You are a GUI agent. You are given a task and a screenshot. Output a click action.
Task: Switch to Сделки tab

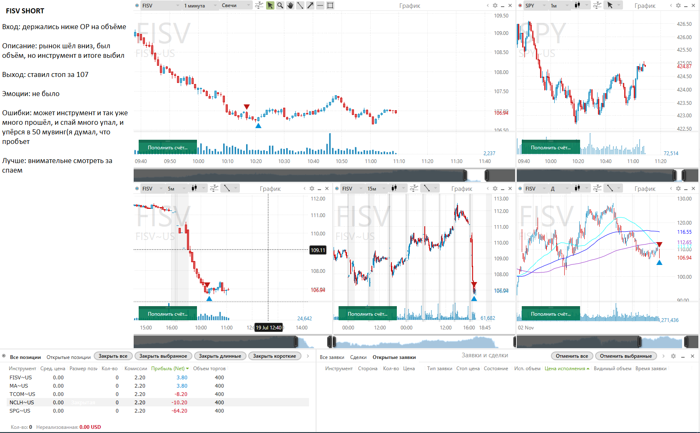point(358,357)
